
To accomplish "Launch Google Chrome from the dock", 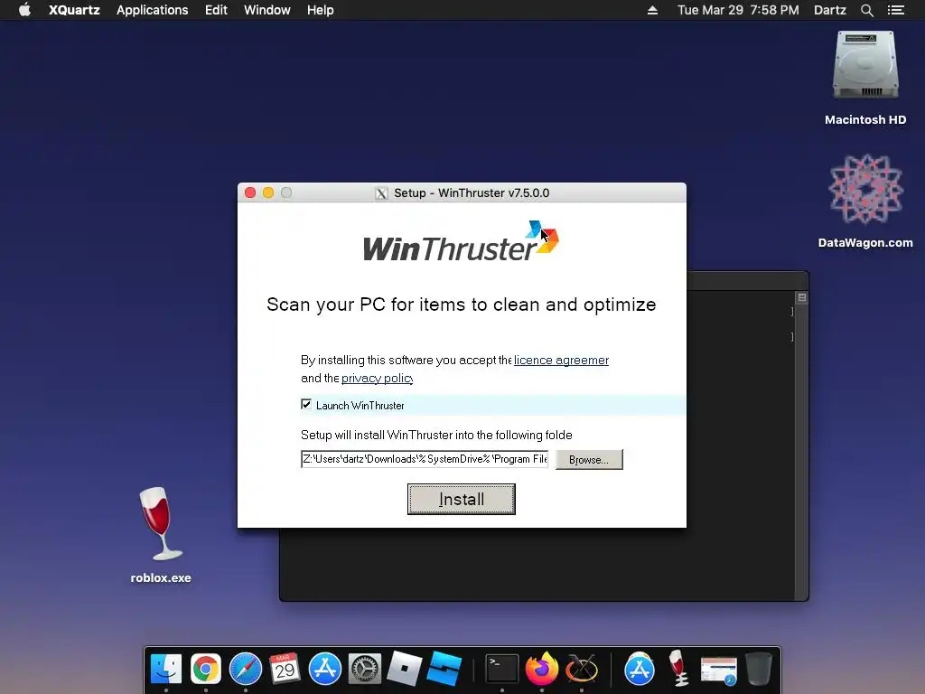I will coord(206,669).
